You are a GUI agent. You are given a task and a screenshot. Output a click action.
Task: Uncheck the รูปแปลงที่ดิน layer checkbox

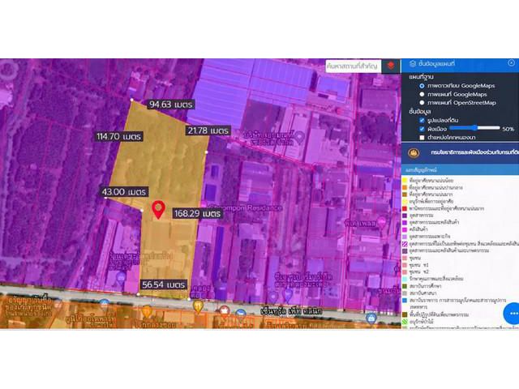tap(422, 120)
